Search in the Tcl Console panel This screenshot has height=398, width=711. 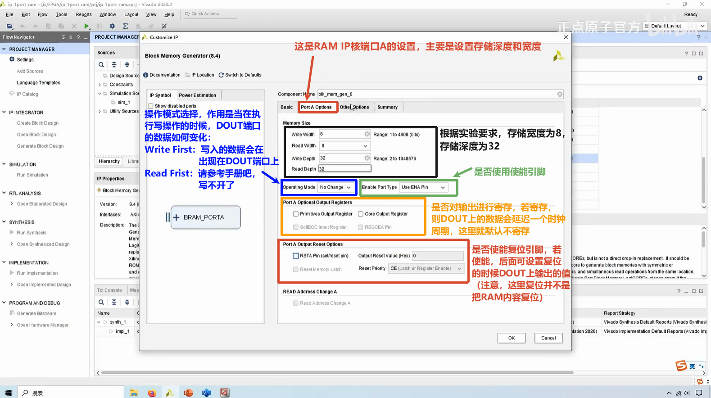[x=101, y=302]
